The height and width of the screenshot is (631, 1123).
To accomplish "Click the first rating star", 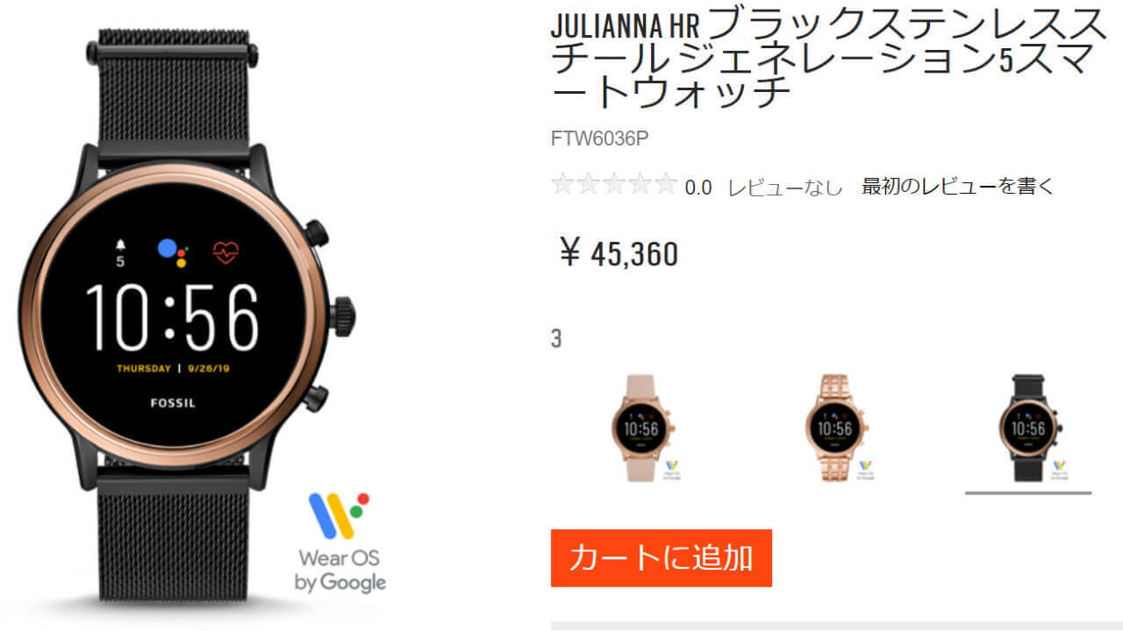I will click(561, 184).
